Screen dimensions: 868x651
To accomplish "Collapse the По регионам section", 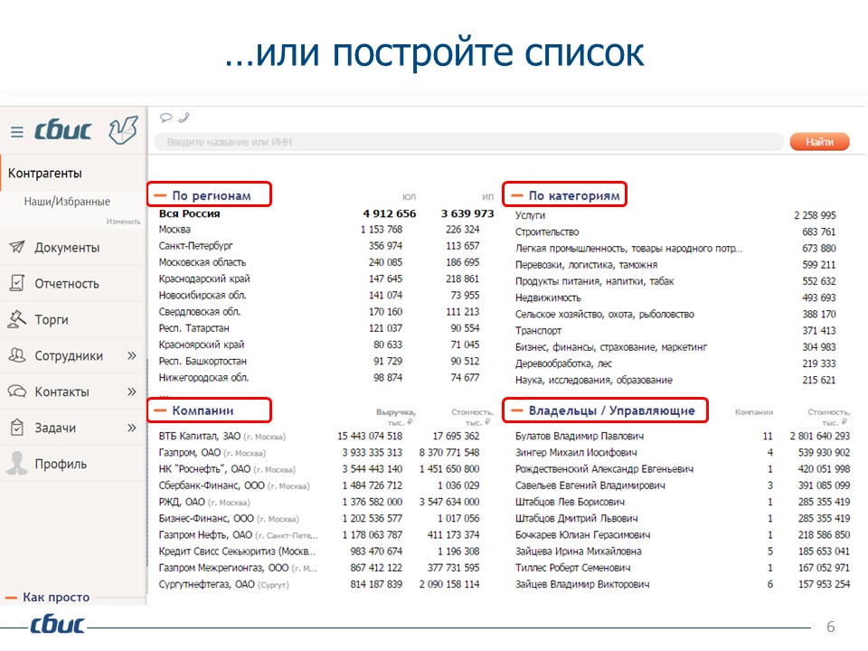I will tap(160, 195).
